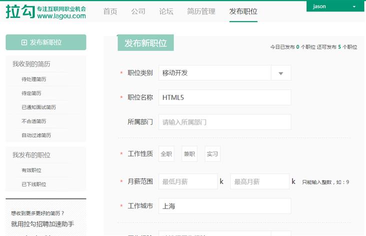Open 待处理简历 in sidebar
Screen dimensions: 366x236
coord(34,79)
